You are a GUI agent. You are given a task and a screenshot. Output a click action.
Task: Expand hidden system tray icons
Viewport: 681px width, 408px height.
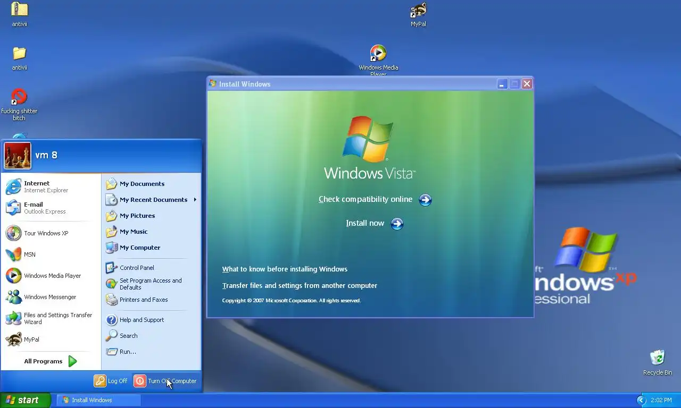641,400
